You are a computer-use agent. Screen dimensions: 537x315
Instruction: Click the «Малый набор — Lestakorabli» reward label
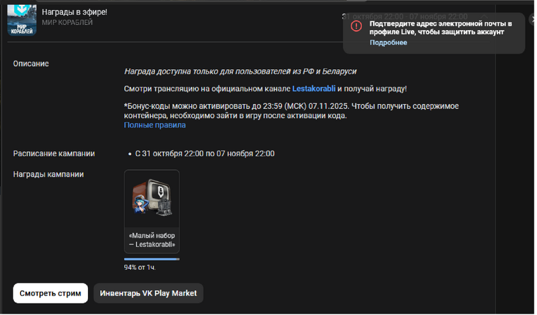[152, 240]
